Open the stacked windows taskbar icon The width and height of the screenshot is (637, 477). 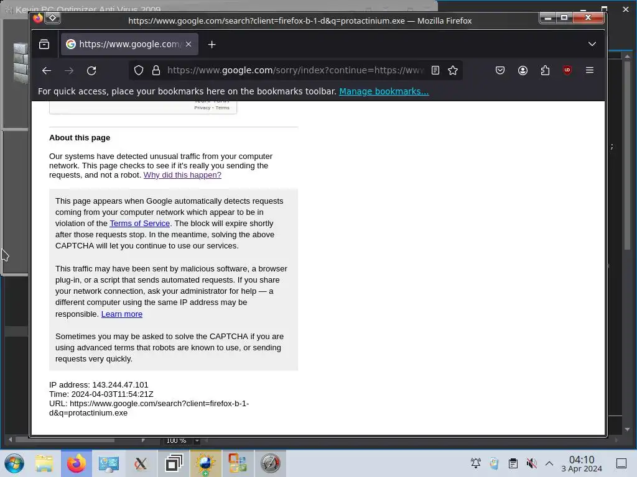174,463
